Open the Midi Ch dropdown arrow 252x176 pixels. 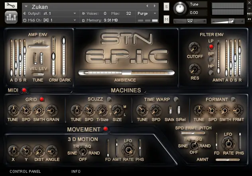(x=75, y=20)
